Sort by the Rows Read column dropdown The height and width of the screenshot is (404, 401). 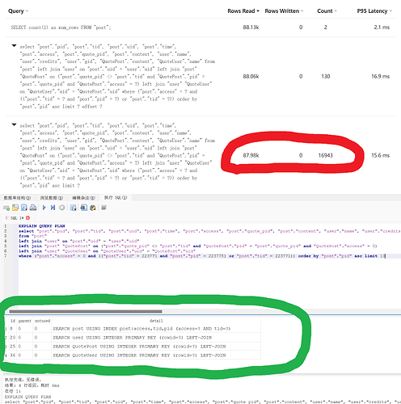(x=258, y=11)
